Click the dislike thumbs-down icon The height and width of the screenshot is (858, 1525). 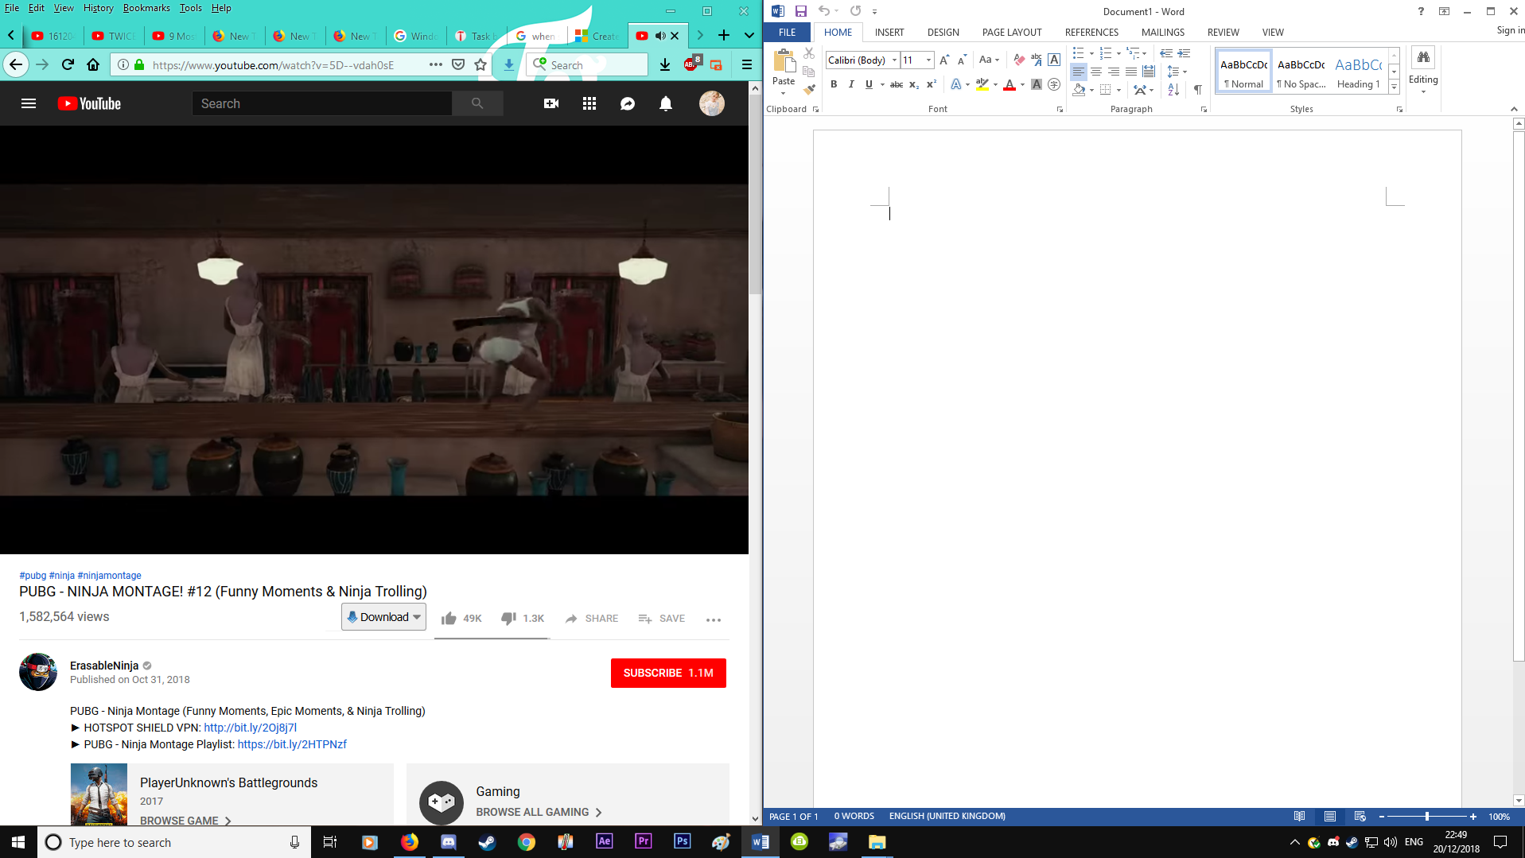(509, 618)
